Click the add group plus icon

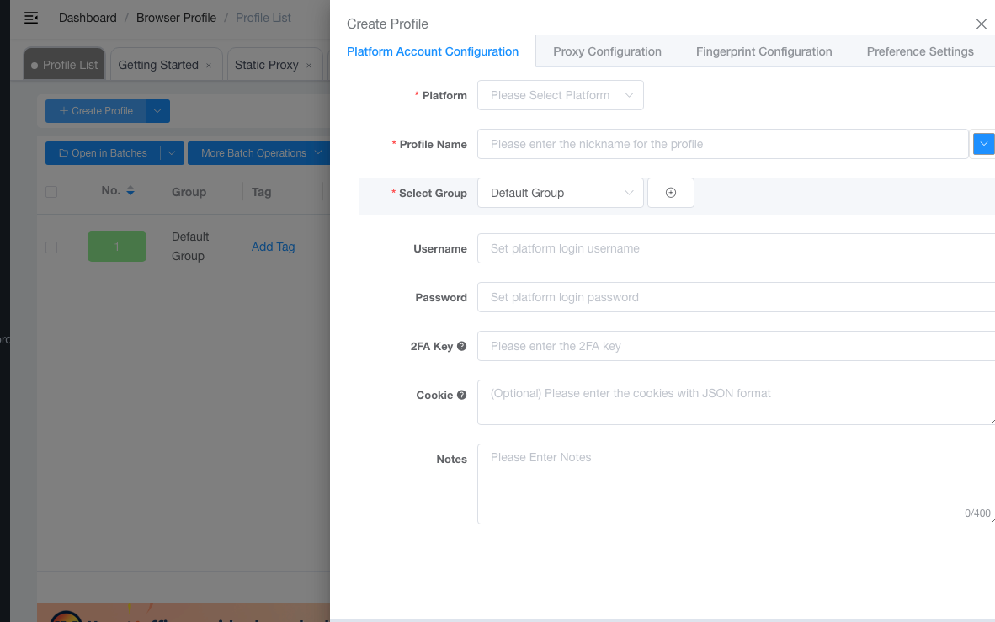pyautogui.click(x=671, y=193)
